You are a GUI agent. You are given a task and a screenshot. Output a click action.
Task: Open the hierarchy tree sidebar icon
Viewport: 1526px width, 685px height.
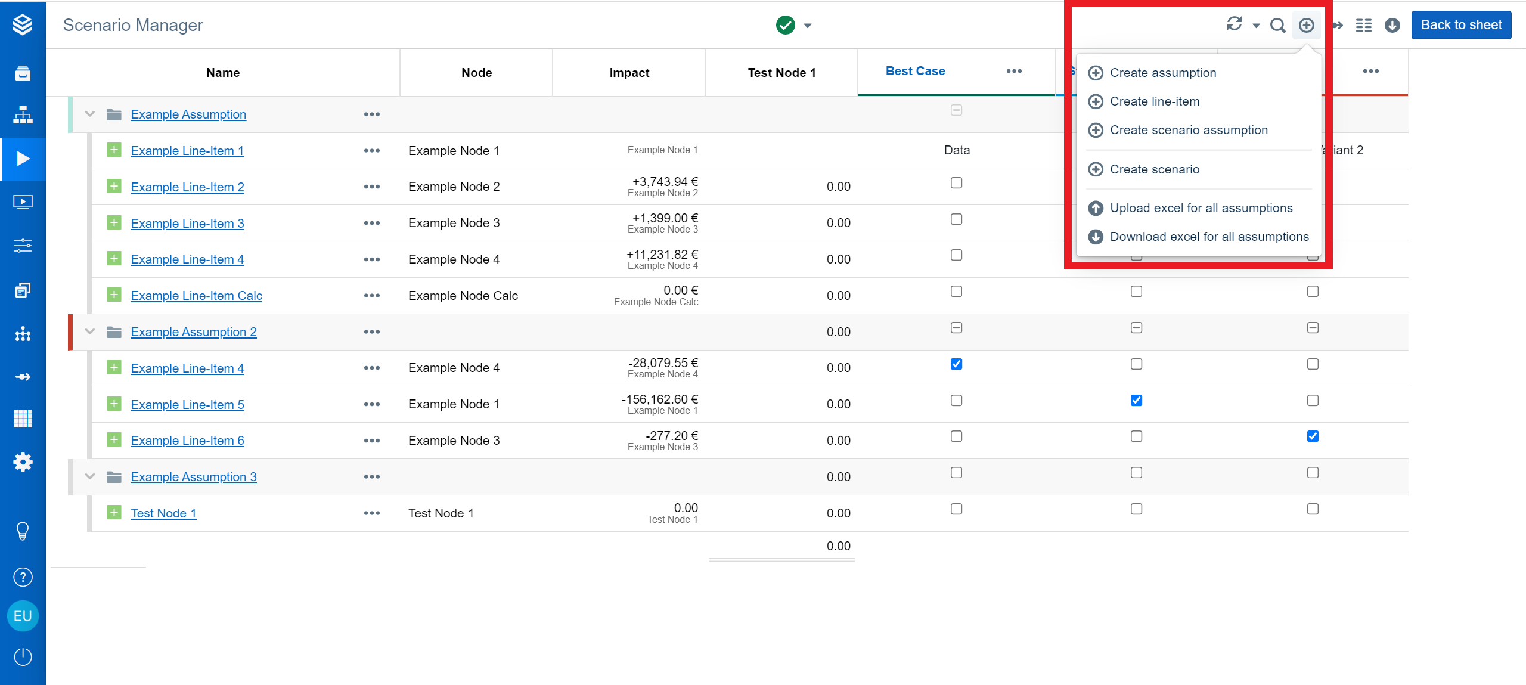(x=23, y=114)
